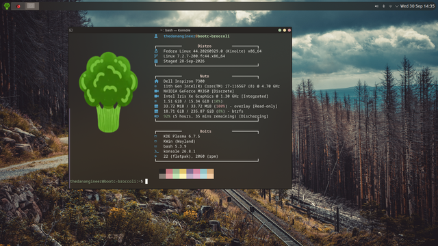
Task: Click 'KDE Plasma 6.7.5' line
Action: tap(181, 137)
